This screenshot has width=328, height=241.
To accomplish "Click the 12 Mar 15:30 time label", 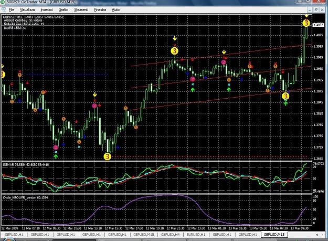I will [113, 228].
